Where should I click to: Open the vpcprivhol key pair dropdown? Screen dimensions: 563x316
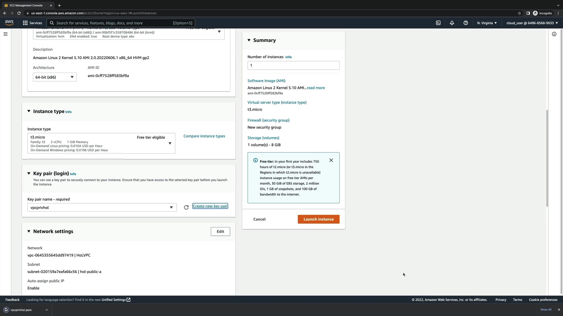click(102, 207)
